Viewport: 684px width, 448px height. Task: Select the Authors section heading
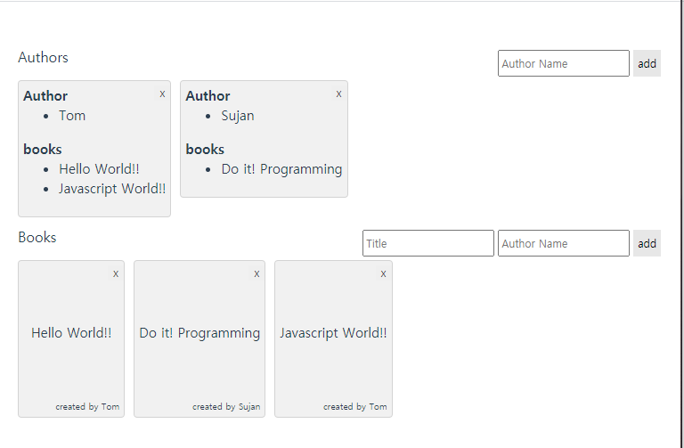[43, 57]
